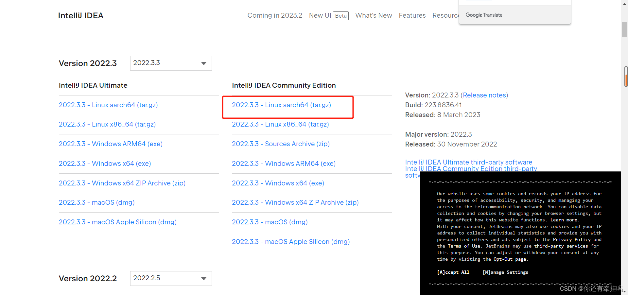
Task: Download Ultimate 2022.3.3 Linux x86_64 tar.gz
Action: (107, 124)
